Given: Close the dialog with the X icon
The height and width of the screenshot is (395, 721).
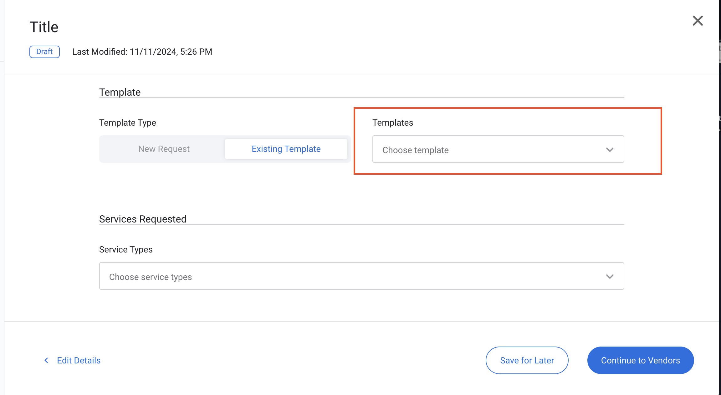Looking at the screenshot, I should 698,21.
